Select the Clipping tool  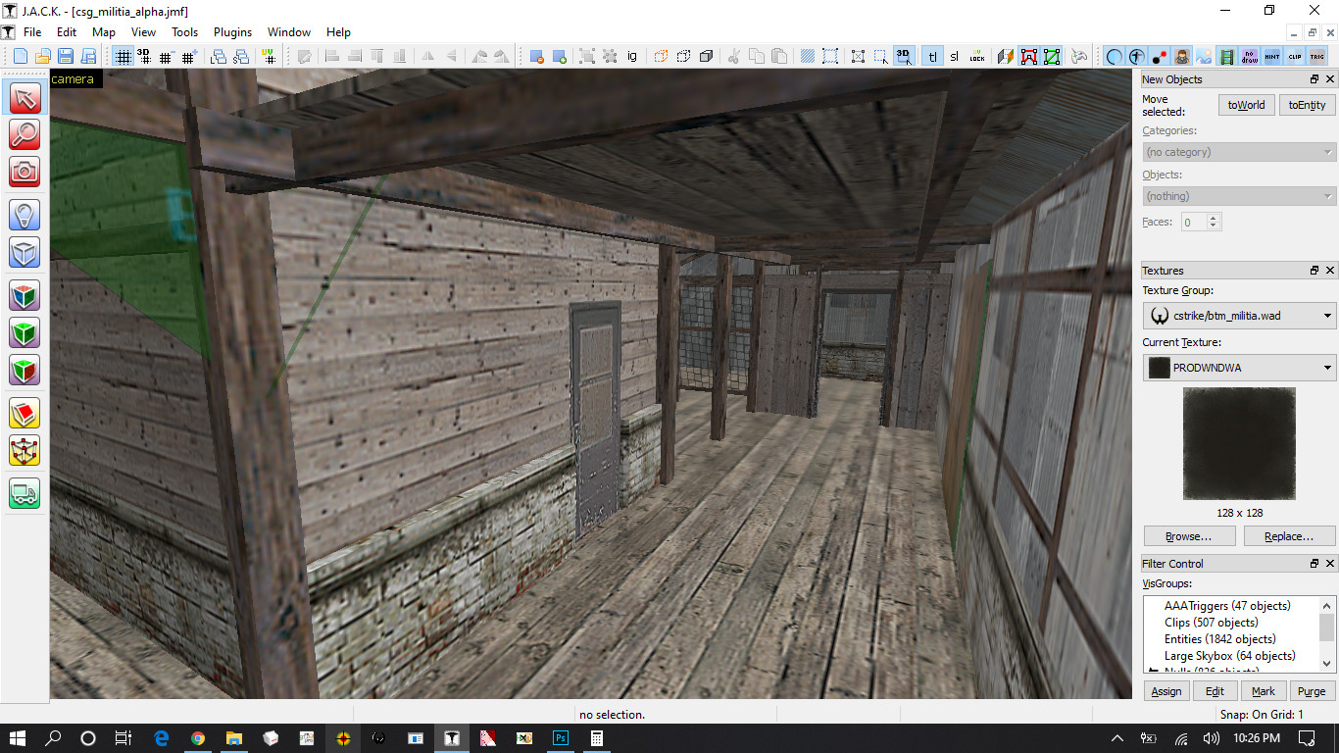[25, 413]
